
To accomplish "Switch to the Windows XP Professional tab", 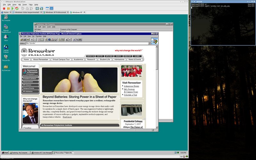I will click(56, 12).
